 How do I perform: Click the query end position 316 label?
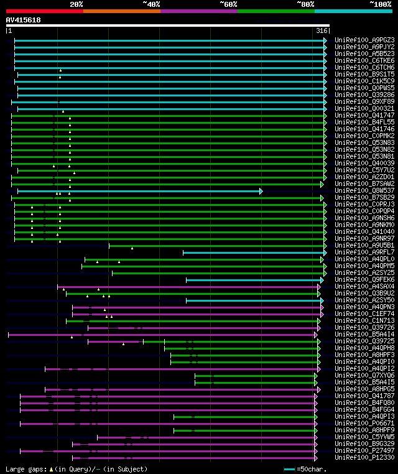322,30
